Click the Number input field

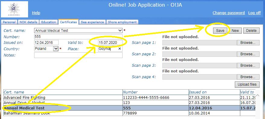(78, 37)
